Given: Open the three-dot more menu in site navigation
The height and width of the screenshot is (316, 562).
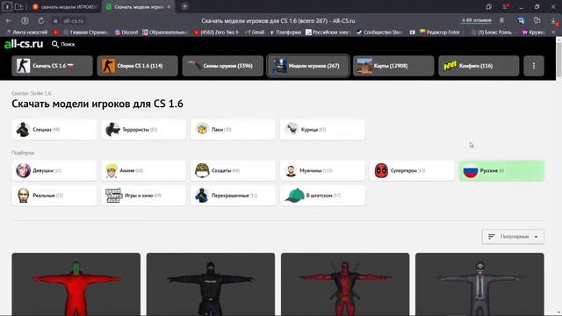Looking at the screenshot, I should tap(534, 66).
